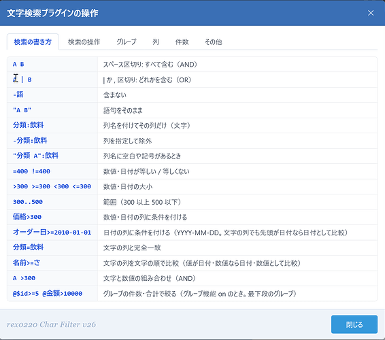385x340 pixels.
Task: Click description '数値・日付の列に条件を付ける'
Action: [x=145, y=217]
